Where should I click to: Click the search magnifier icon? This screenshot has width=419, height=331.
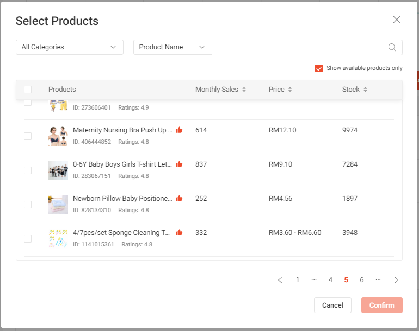pyautogui.click(x=392, y=47)
